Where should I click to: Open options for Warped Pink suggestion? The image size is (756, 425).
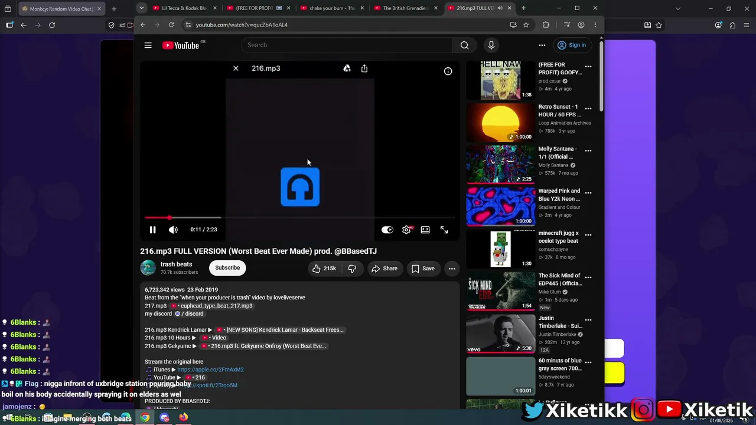(x=588, y=193)
